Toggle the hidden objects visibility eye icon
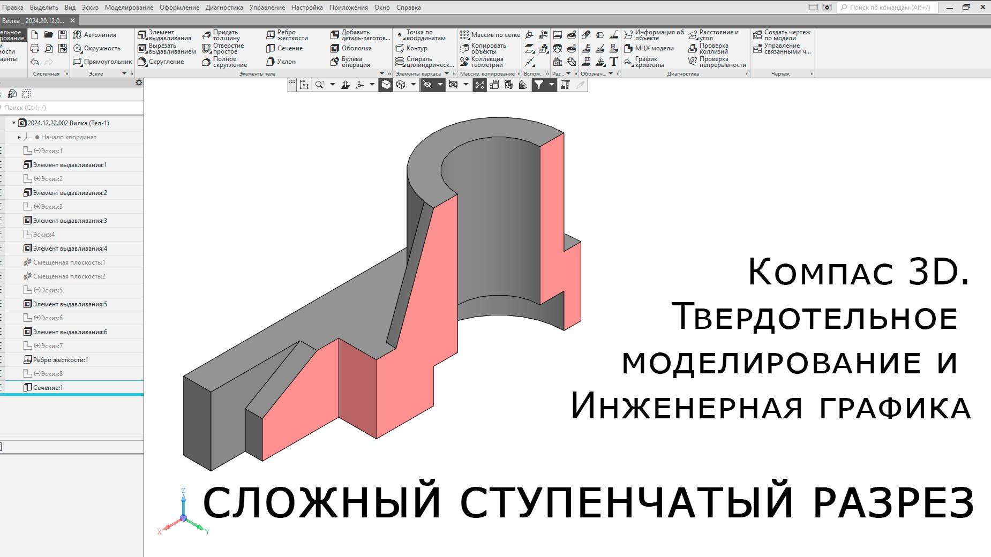The height and width of the screenshot is (557, 991). pos(427,84)
